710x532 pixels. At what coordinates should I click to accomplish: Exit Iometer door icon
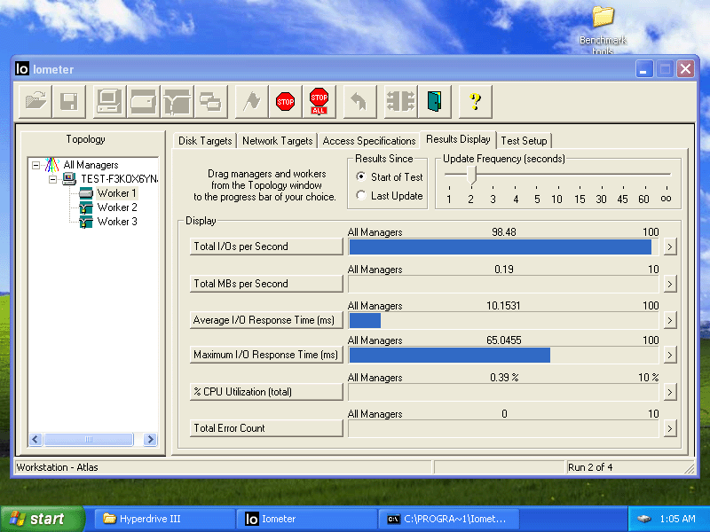tap(434, 101)
